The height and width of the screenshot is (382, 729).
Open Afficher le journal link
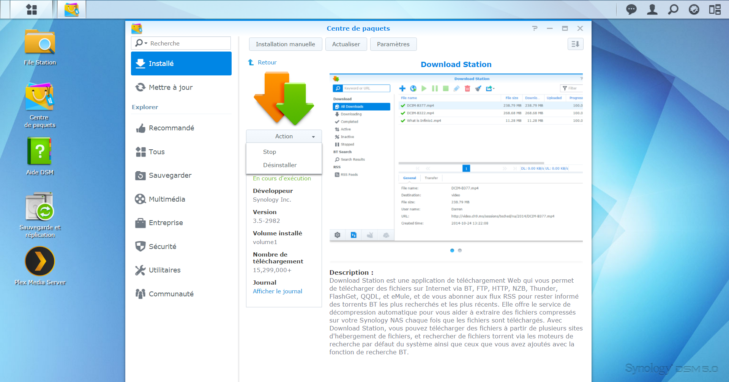[x=278, y=291]
